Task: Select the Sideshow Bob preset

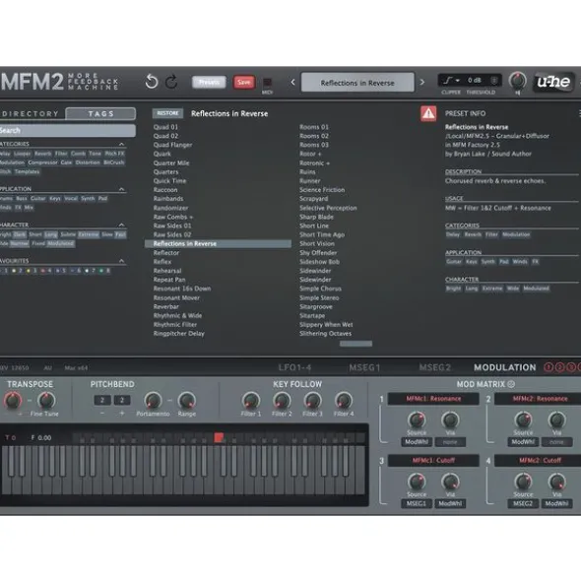Action: (319, 262)
